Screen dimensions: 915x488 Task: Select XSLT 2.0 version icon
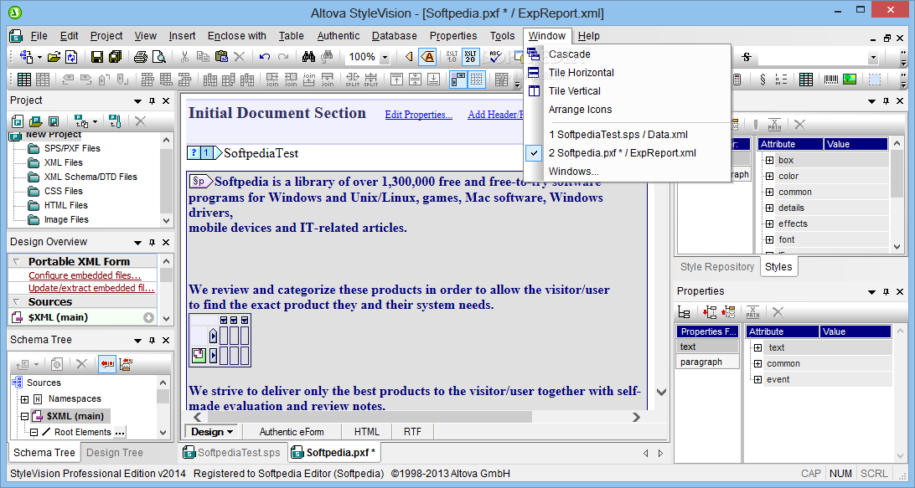(x=470, y=57)
